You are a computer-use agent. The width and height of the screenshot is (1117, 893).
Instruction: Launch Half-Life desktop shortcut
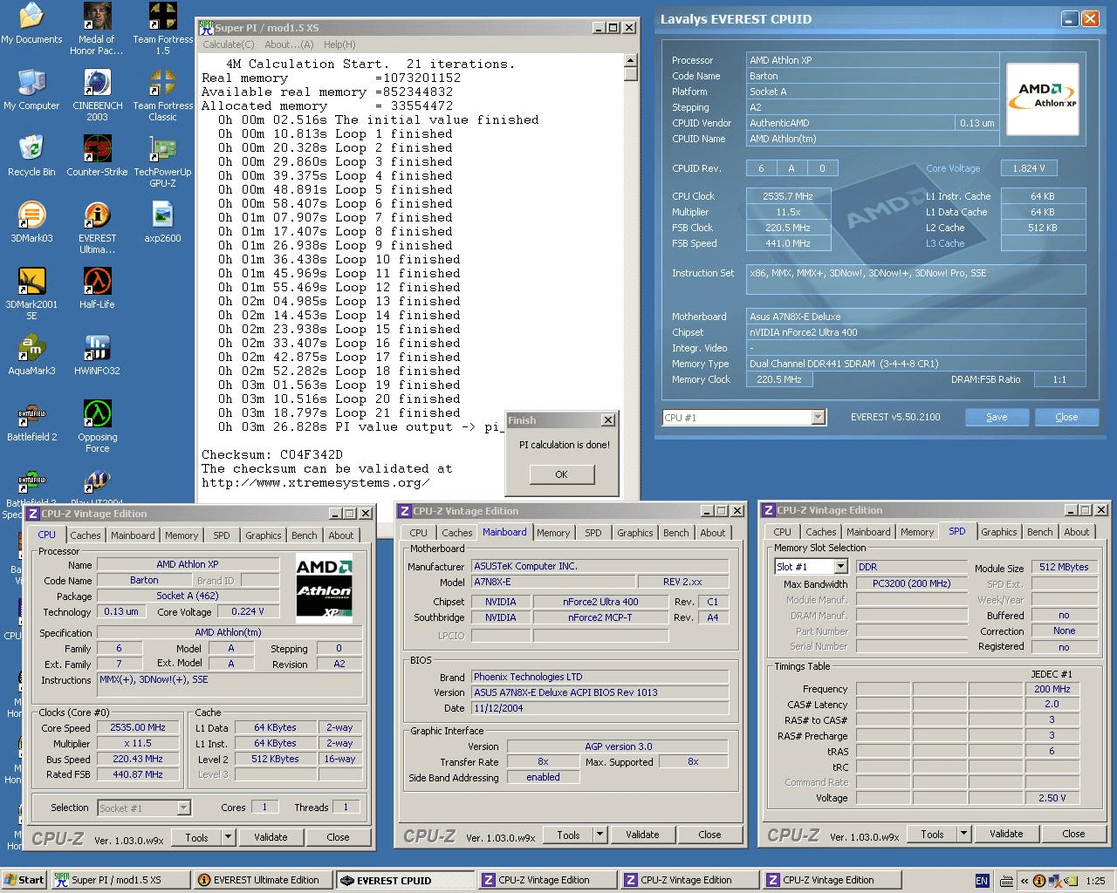[97, 290]
